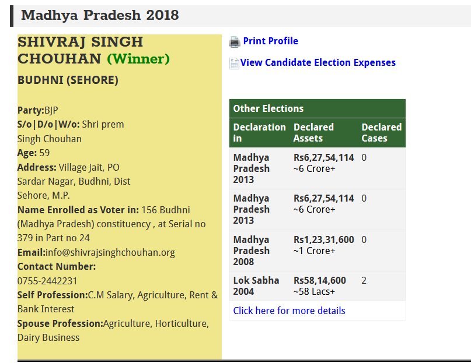The height and width of the screenshot is (363, 471).
Task: Click the 'Declaration in' column header
Action: (259, 132)
